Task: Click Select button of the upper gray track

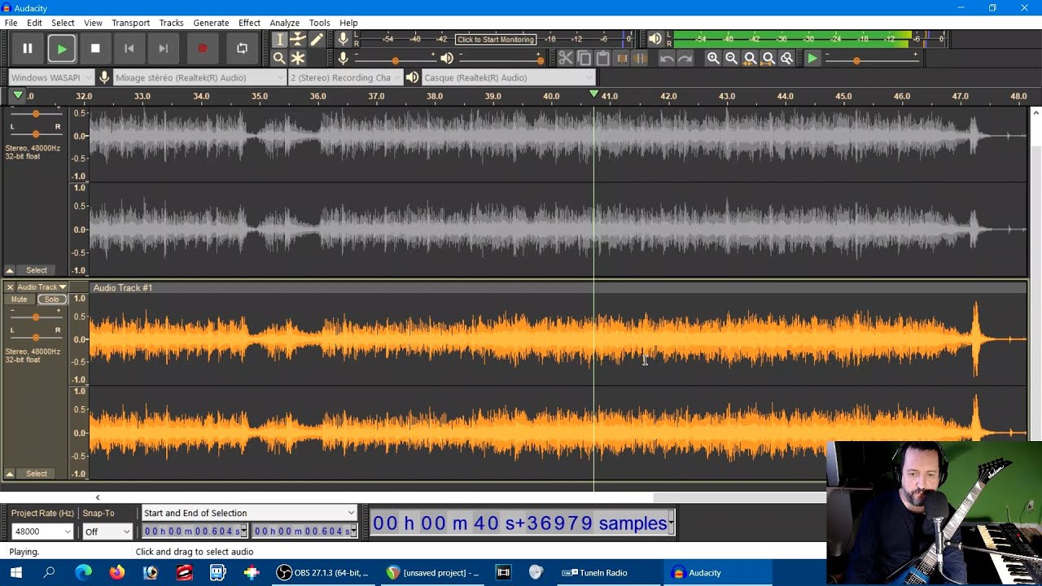Action: coord(37,270)
